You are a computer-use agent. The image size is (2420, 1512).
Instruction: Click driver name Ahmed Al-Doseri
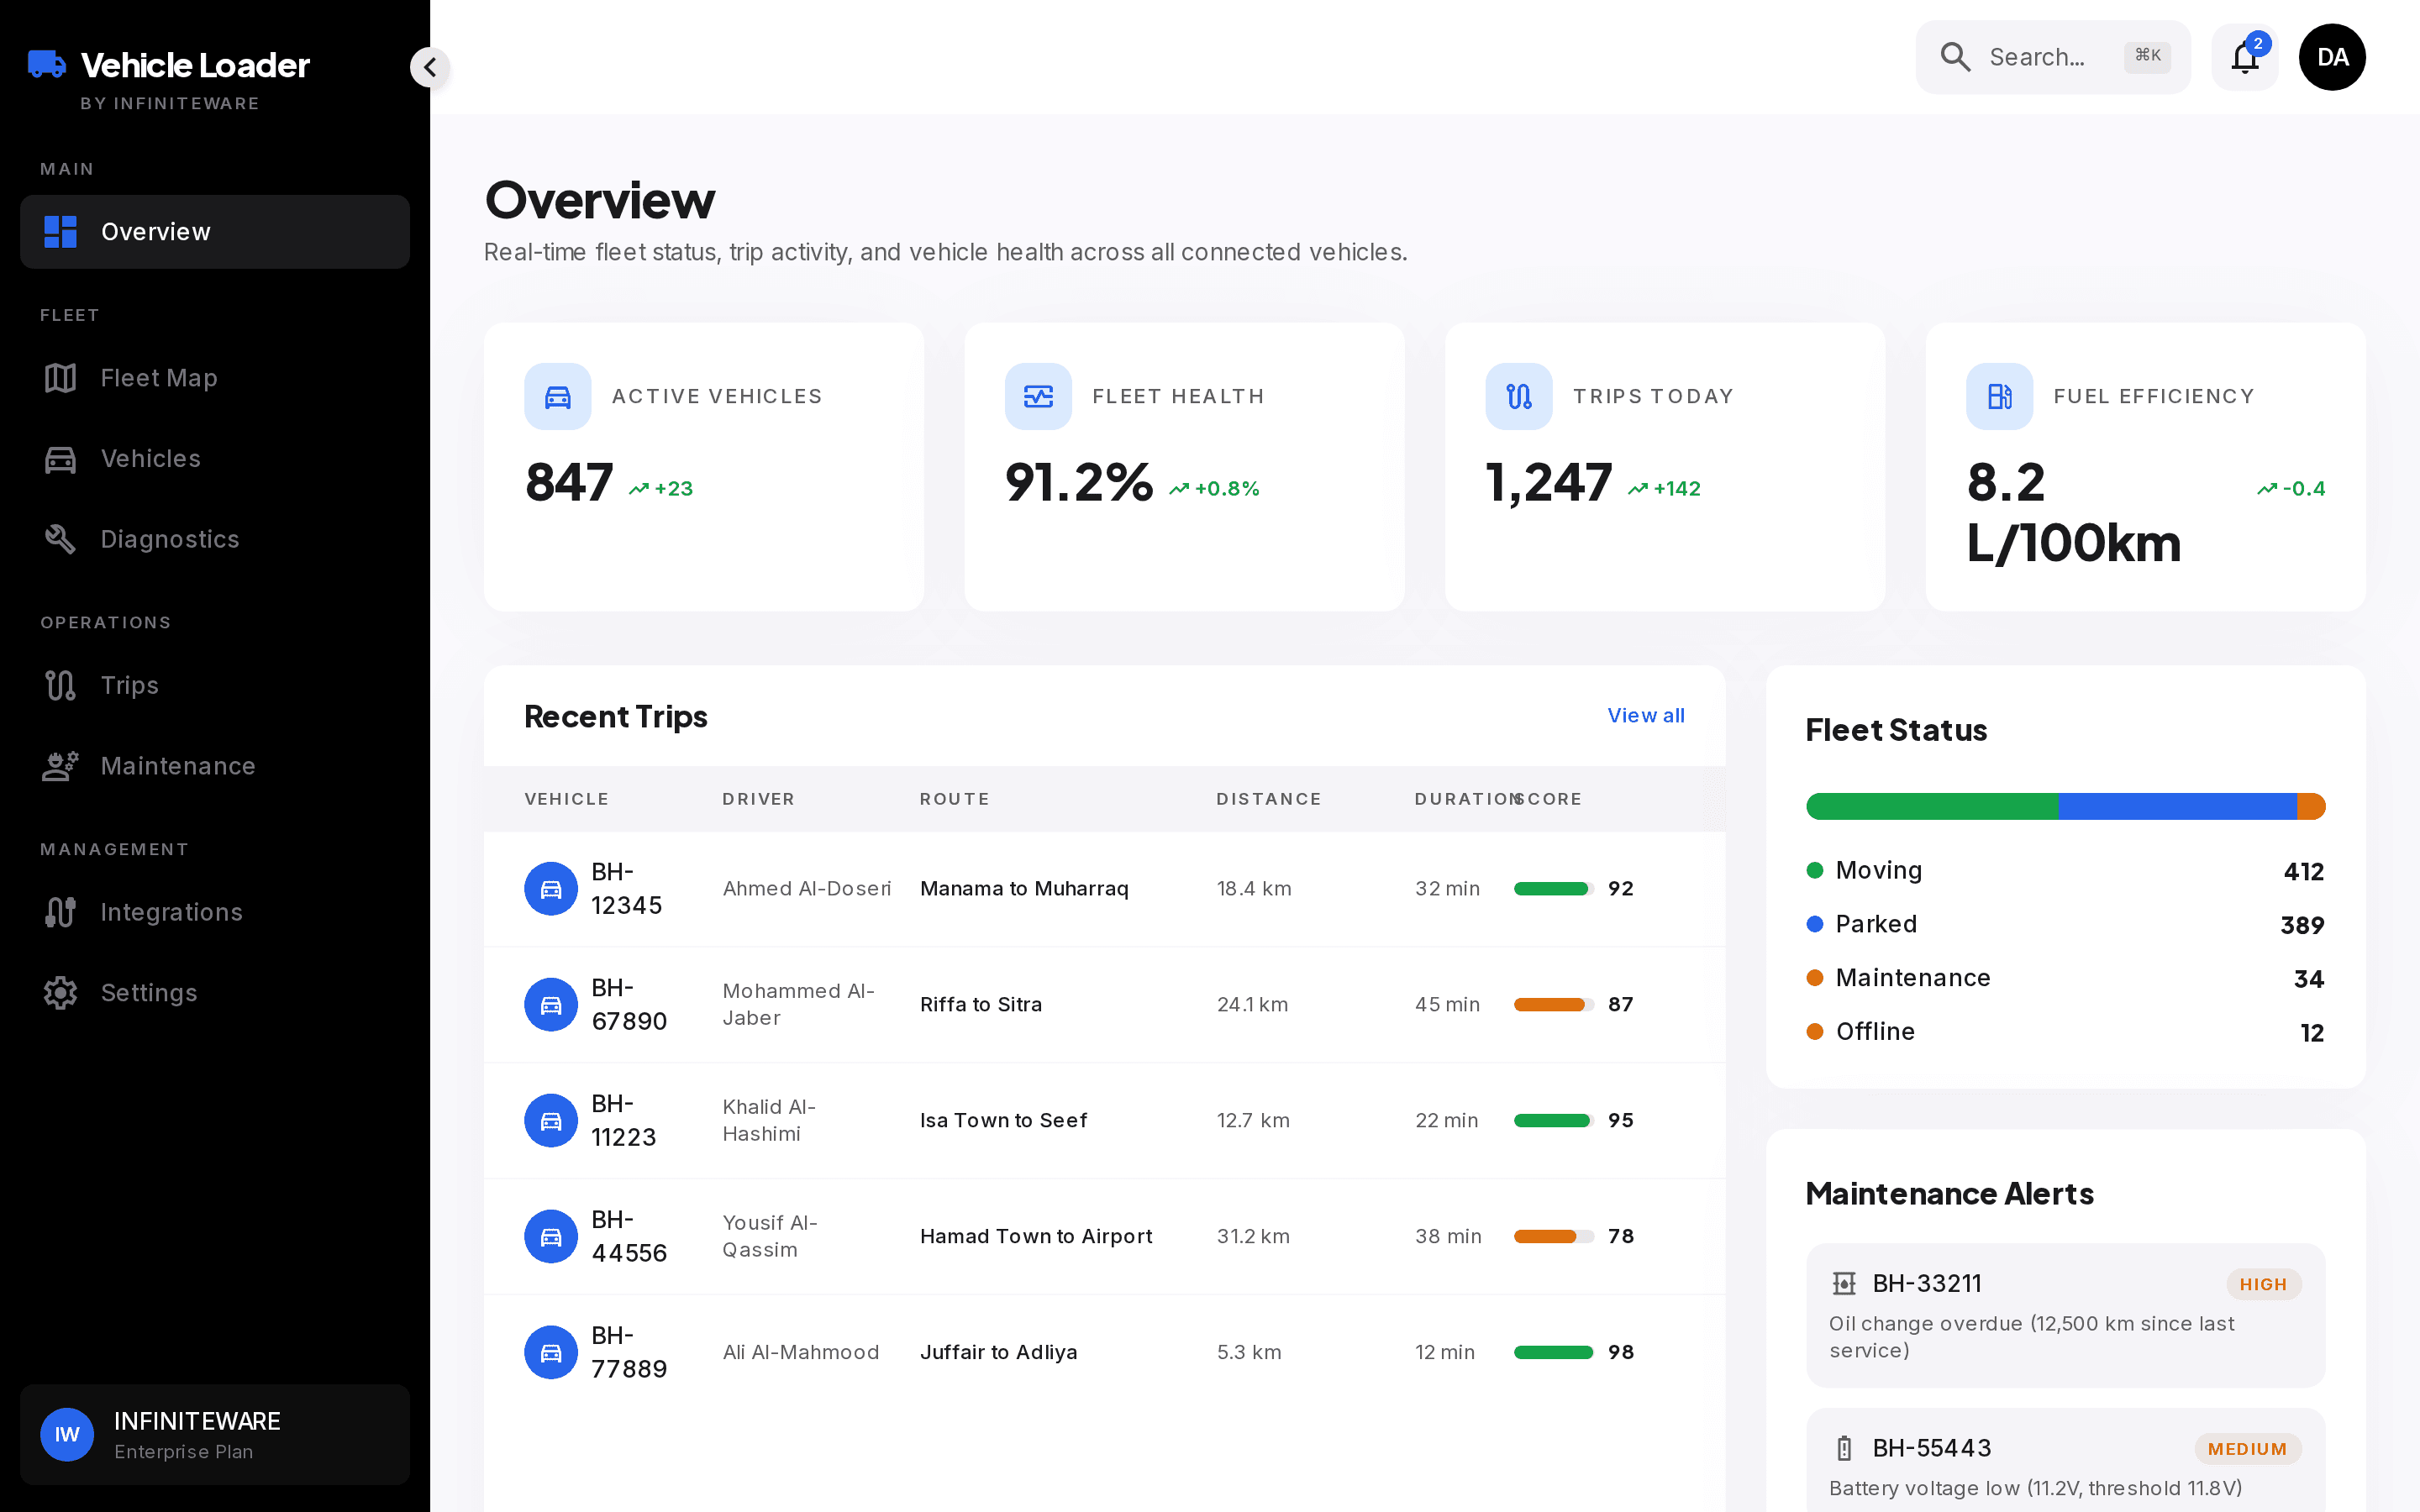(x=807, y=889)
